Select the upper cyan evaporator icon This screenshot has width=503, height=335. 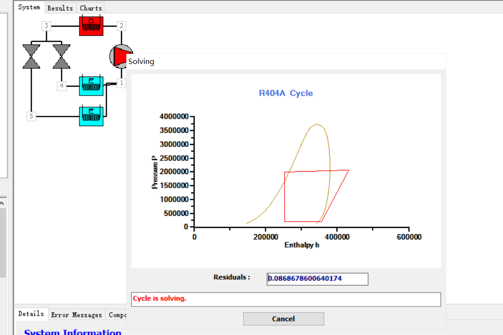pyautogui.click(x=91, y=86)
